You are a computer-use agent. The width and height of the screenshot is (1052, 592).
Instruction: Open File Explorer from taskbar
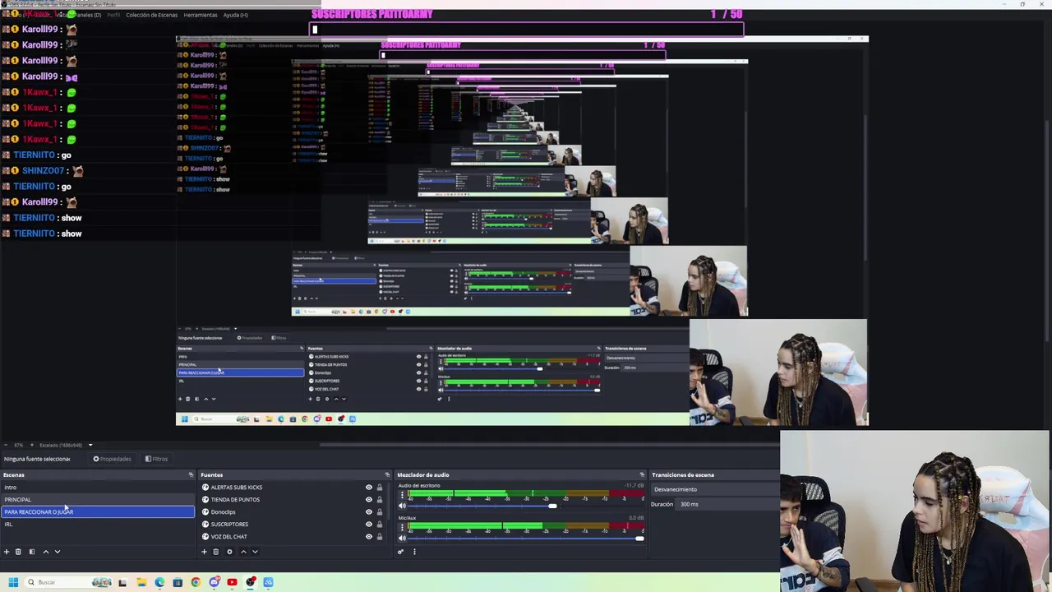(x=141, y=582)
